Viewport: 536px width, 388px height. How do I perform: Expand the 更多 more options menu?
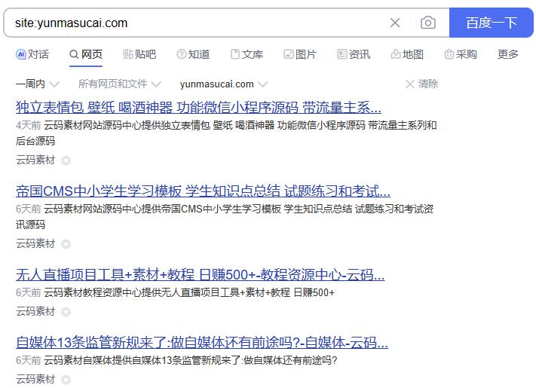click(x=508, y=54)
